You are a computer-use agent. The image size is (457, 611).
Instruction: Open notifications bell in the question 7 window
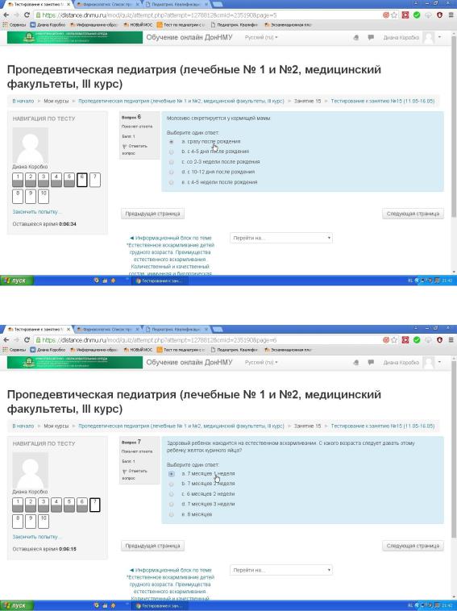coord(356,363)
